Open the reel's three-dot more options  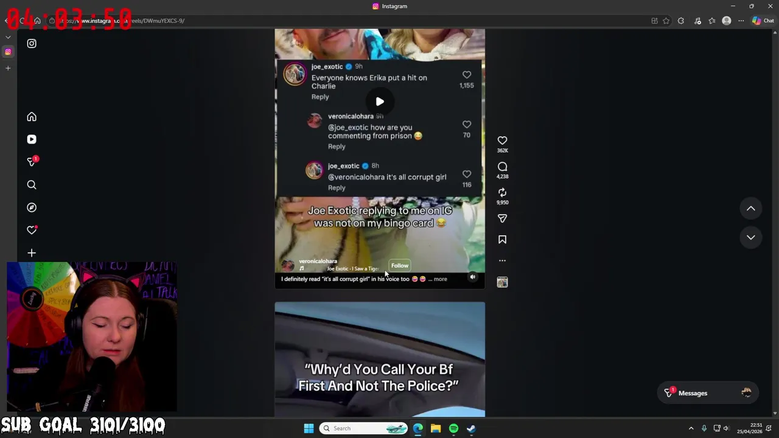(x=502, y=260)
